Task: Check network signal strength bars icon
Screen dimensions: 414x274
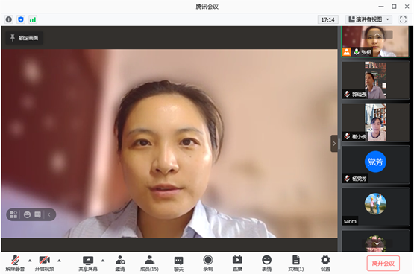Action: pyautogui.click(x=33, y=19)
